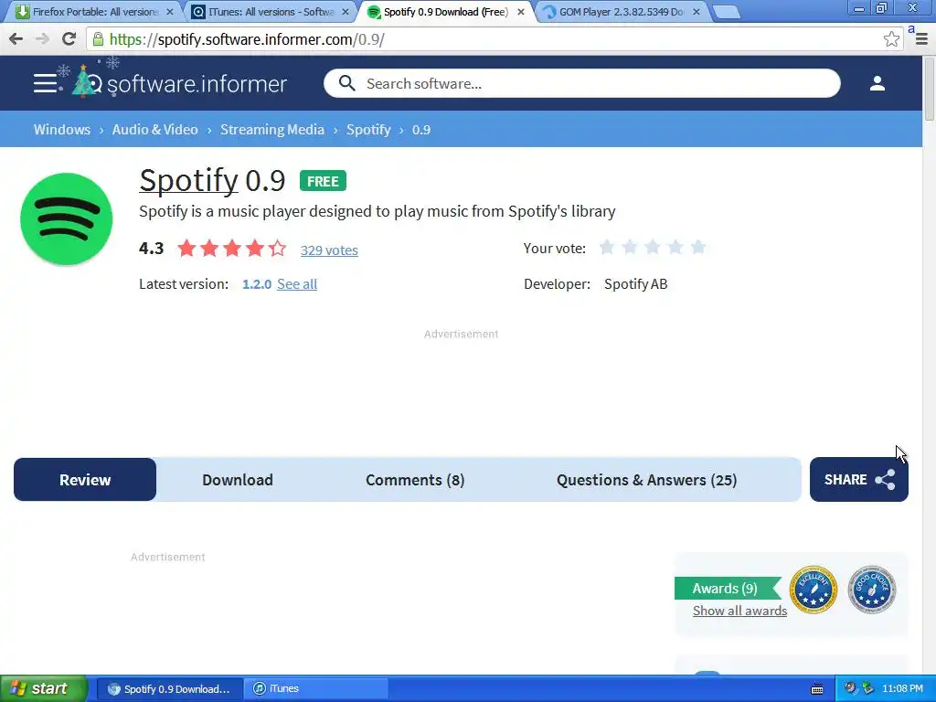Click the search magnifier icon
The width and height of the screenshot is (936, 702).
(x=346, y=83)
